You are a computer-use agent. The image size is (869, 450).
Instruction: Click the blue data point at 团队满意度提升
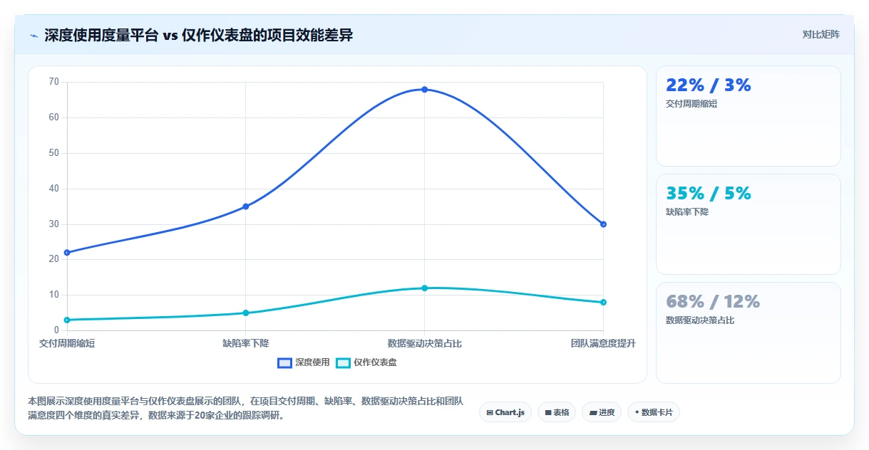pos(603,224)
